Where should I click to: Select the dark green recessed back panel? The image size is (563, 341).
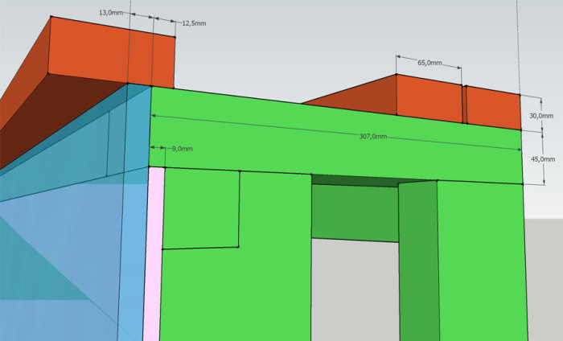click(355, 213)
